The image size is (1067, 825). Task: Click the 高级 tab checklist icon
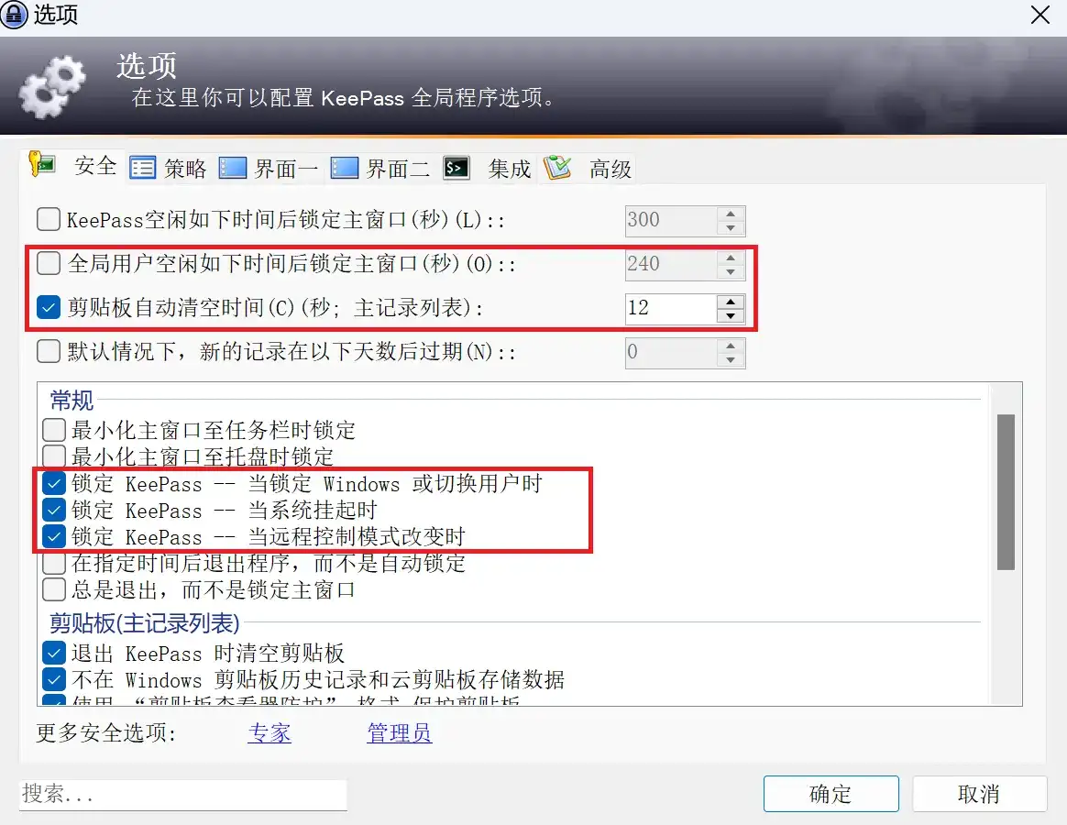(x=557, y=168)
